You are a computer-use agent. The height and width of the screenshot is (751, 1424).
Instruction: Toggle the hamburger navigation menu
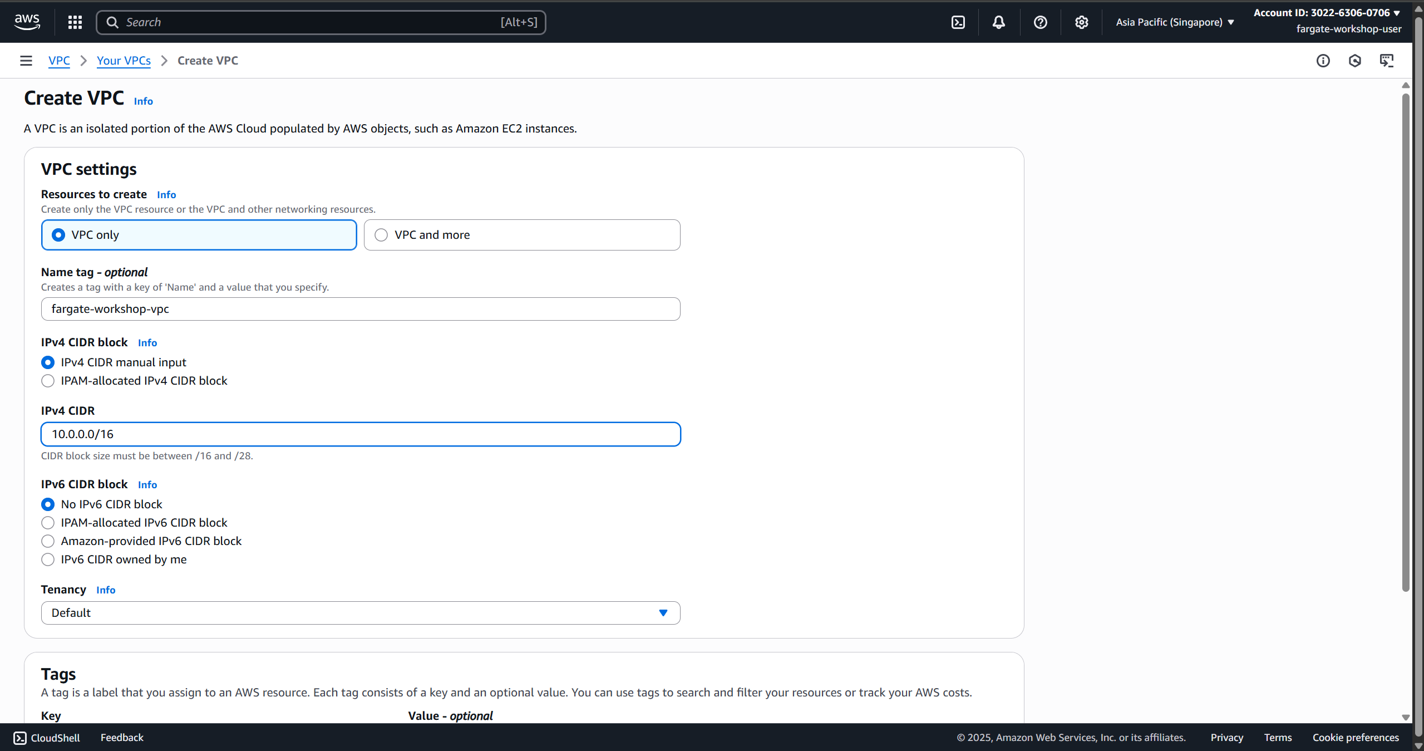click(26, 61)
